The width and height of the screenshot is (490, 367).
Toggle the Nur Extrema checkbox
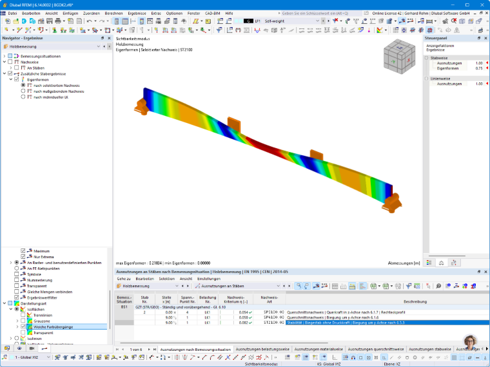(x=23, y=256)
